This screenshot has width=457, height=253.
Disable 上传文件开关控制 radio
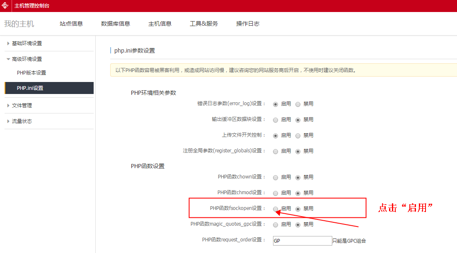[x=298, y=135]
